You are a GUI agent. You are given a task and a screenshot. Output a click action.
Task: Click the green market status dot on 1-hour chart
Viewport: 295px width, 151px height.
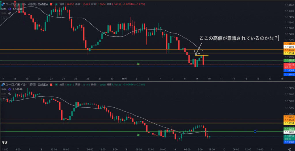coord(56,85)
